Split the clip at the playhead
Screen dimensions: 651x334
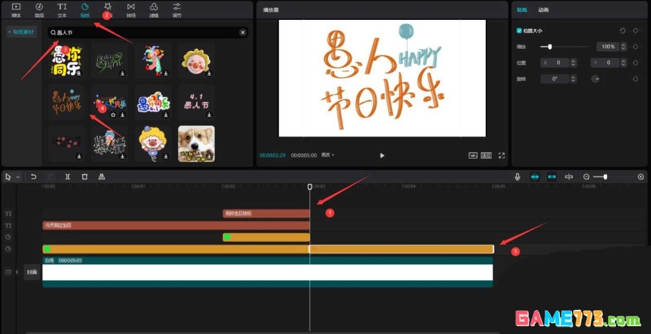click(68, 177)
